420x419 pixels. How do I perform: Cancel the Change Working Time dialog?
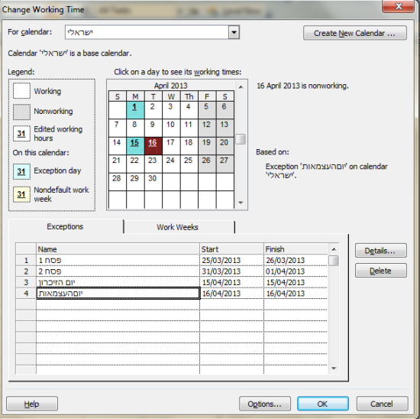[x=383, y=404]
